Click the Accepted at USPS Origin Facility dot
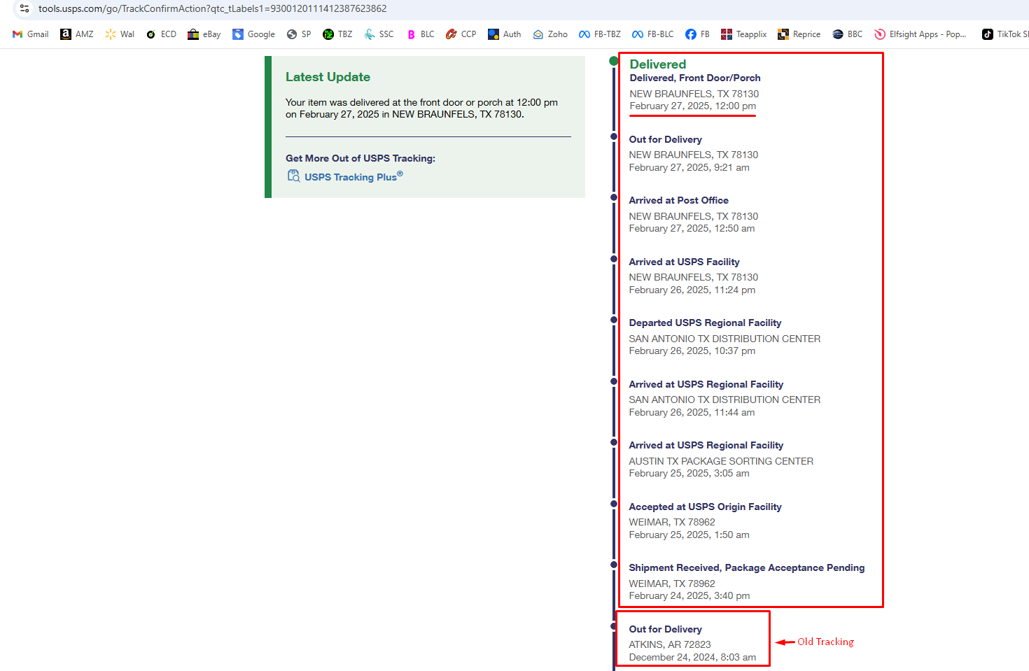This screenshot has height=671, width=1029. click(x=614, y=504)
